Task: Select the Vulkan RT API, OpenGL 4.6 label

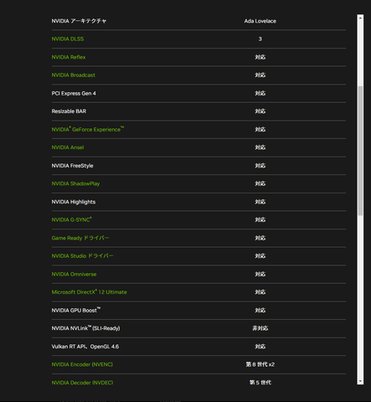Action: [85, 347]
